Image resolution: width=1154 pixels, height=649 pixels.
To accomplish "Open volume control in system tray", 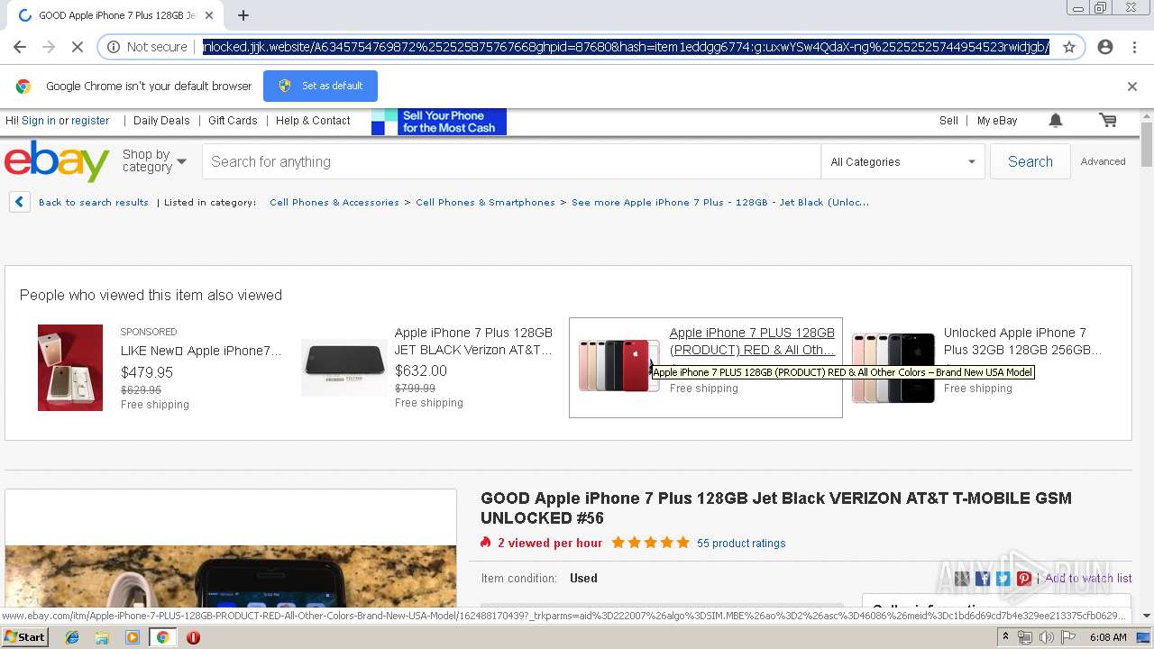I will click(1047, 637).
